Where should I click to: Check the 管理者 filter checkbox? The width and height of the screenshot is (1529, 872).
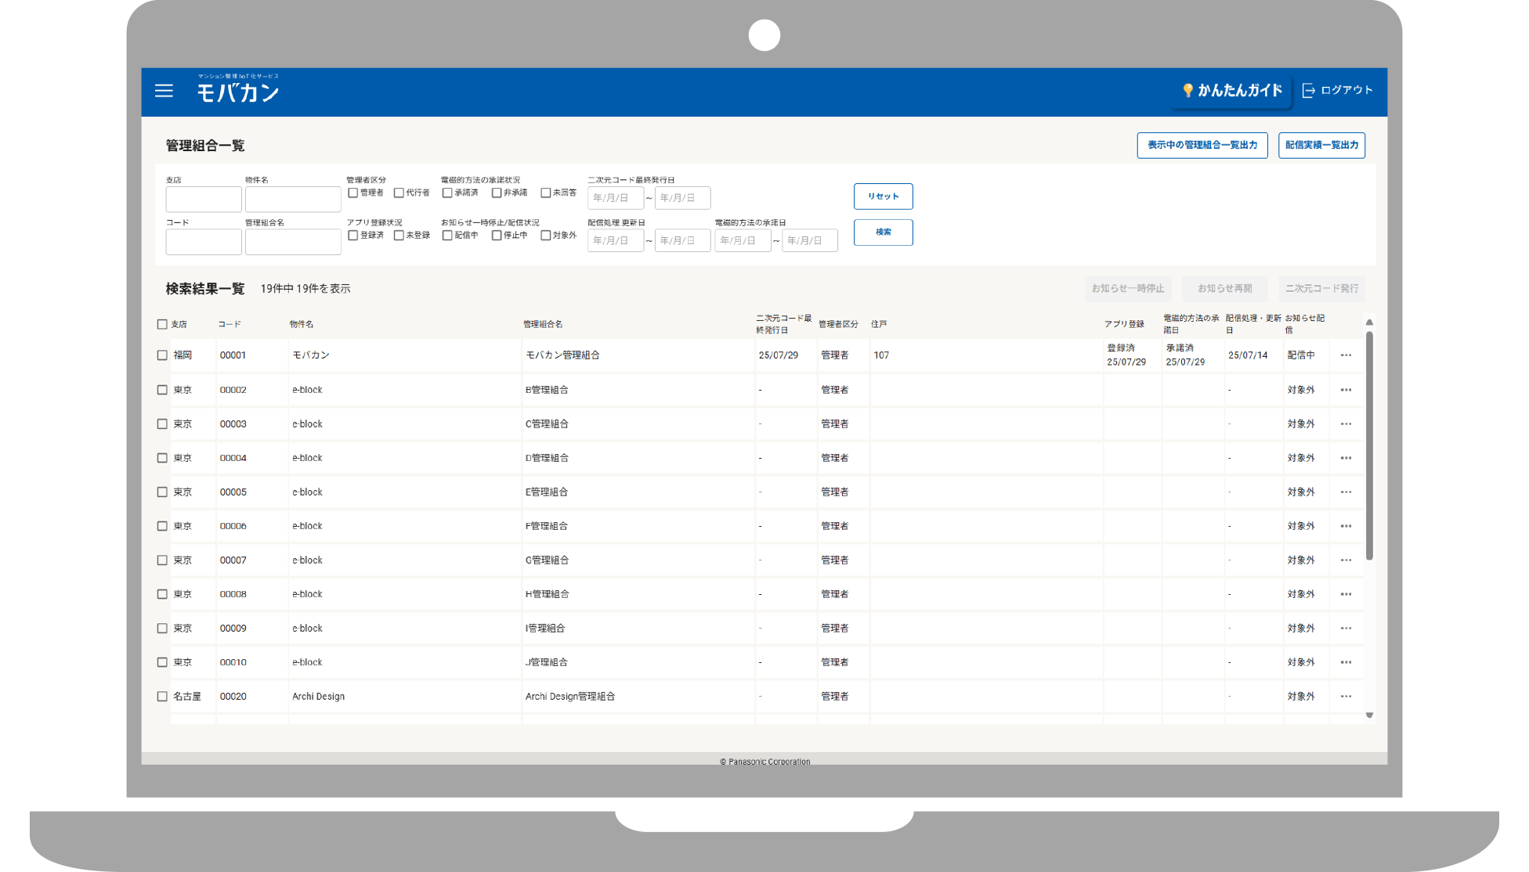click(x=353, y=193)
